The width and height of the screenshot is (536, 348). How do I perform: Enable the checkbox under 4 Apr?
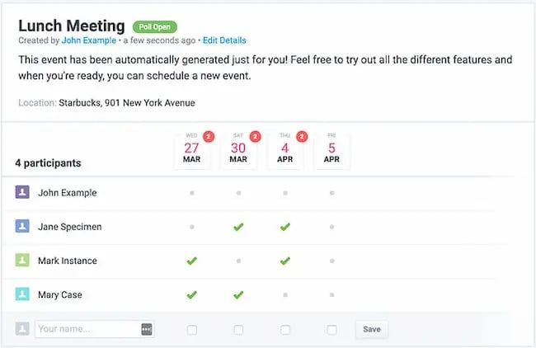coord(285,330)
